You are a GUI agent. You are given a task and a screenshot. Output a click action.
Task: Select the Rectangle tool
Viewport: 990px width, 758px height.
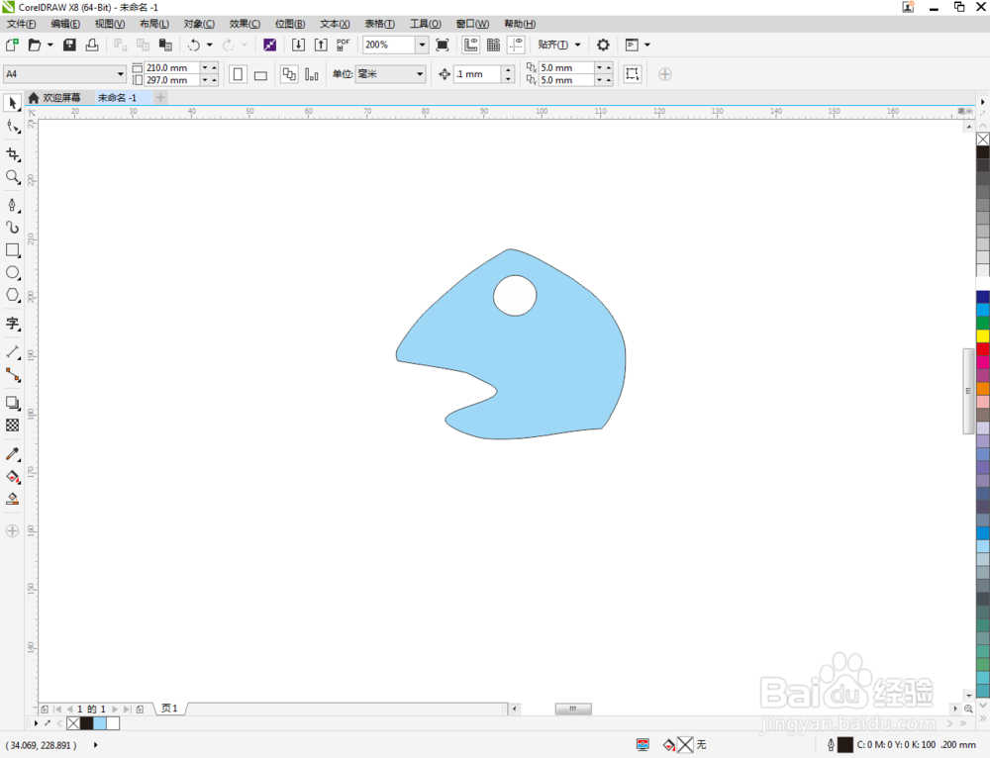click(12, 250)
